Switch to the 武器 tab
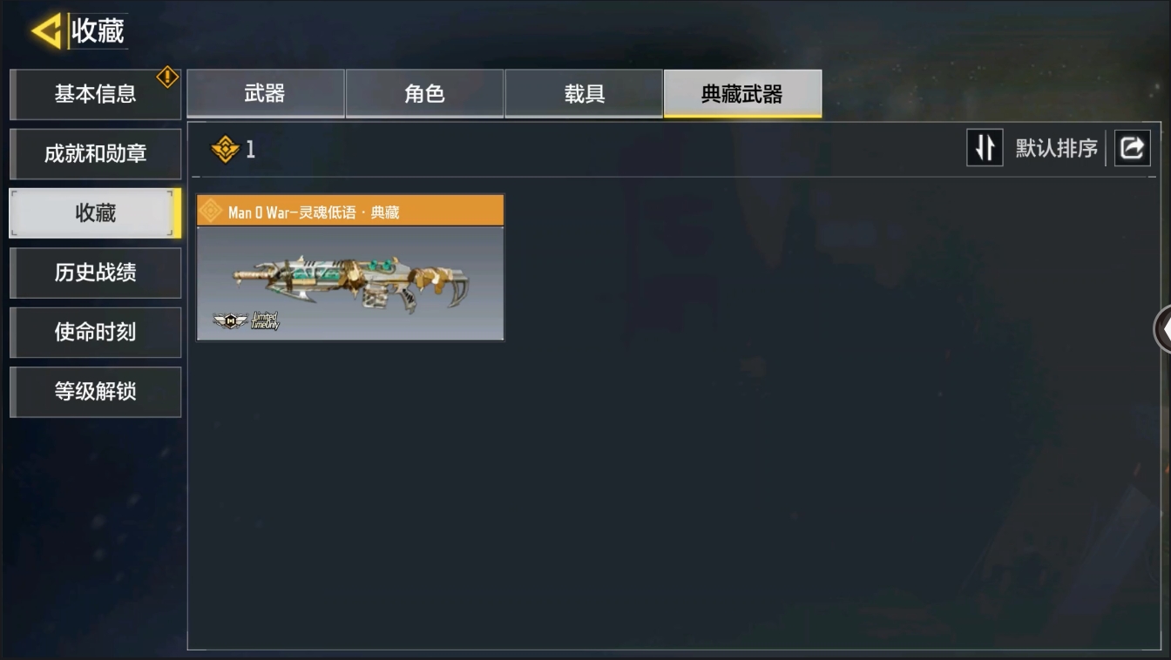 point(265,93)
